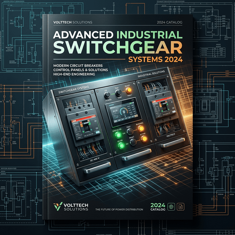
Task: Click the document icon at the cover's bottom right
Action: coord(180,207)
